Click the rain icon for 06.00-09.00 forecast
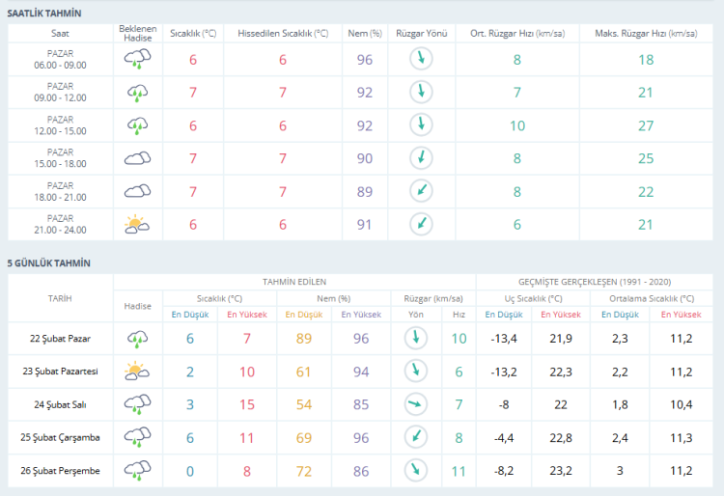 click(137, 60)
